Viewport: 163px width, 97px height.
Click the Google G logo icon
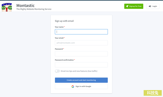(73, 87)
